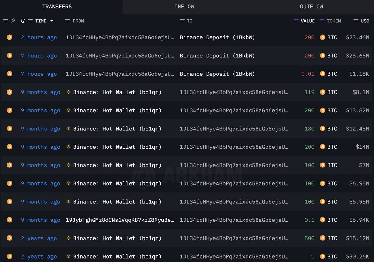This screenshot has width=374, height=262.
Task: Toggle the clock time-format icon in the header
Action: pos(23,21)
